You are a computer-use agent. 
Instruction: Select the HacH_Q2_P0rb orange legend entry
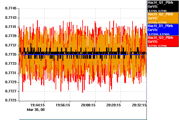tap(162, 18)
